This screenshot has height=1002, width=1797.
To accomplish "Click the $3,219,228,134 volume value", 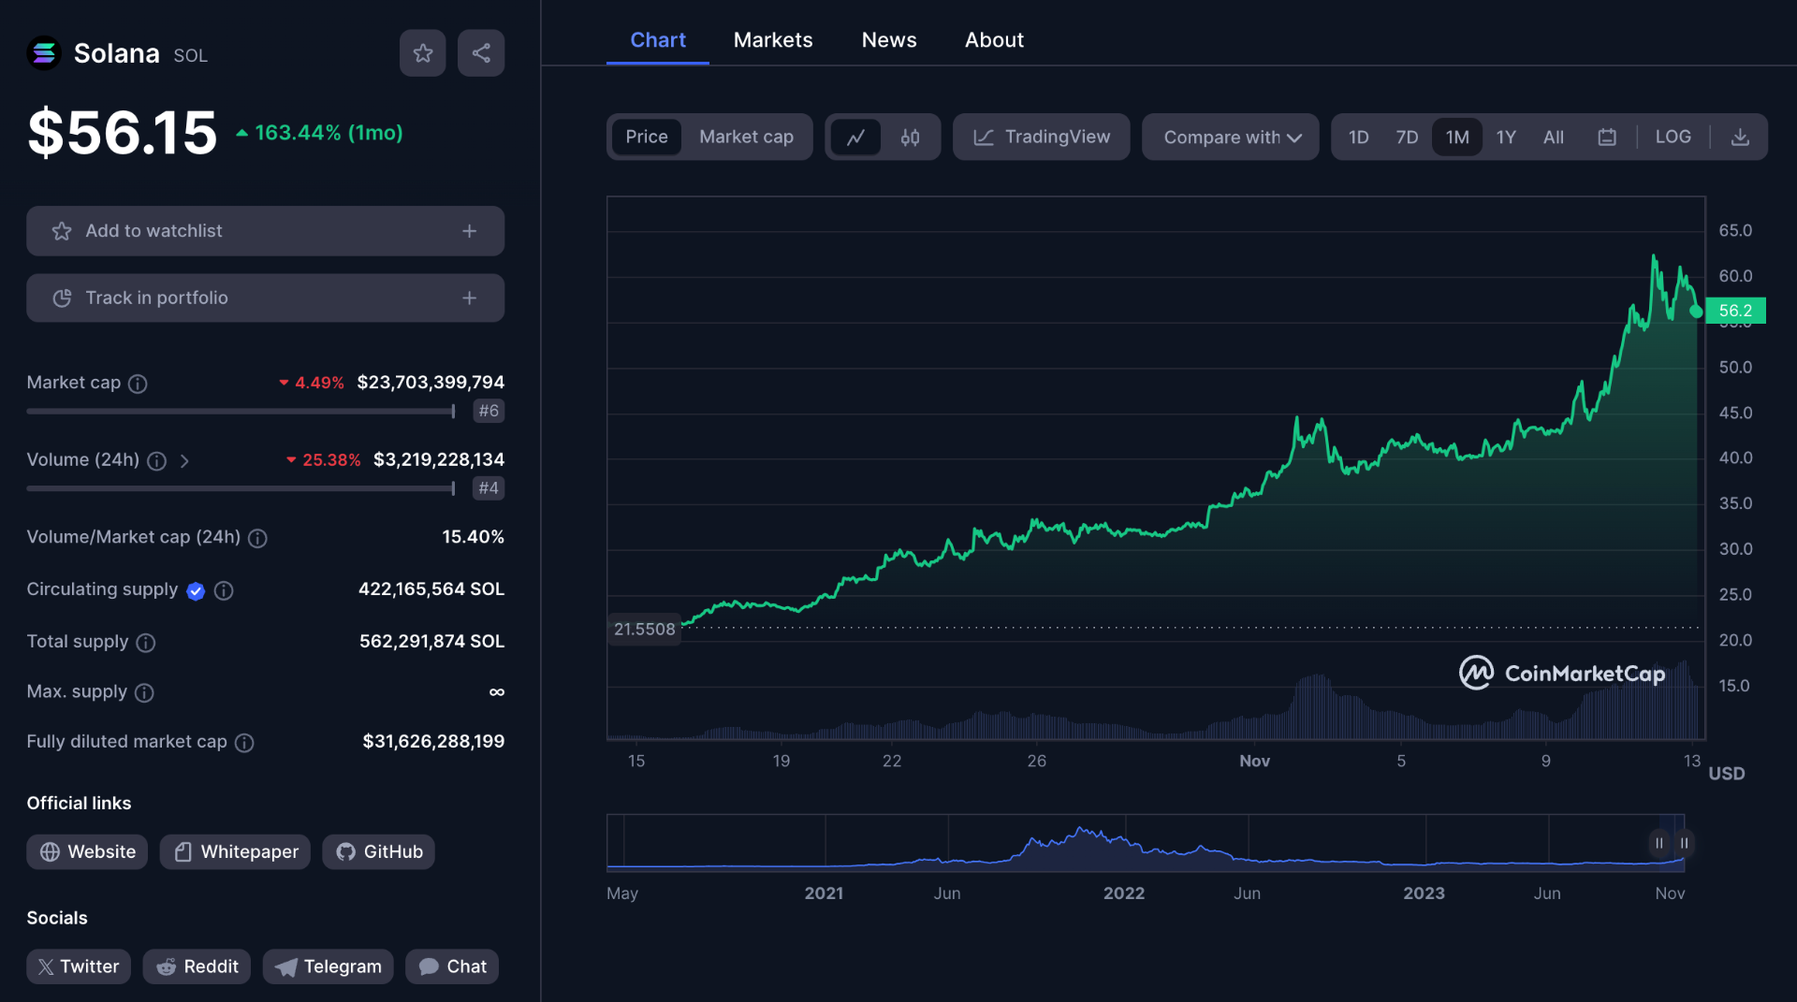I will (439, 459).
